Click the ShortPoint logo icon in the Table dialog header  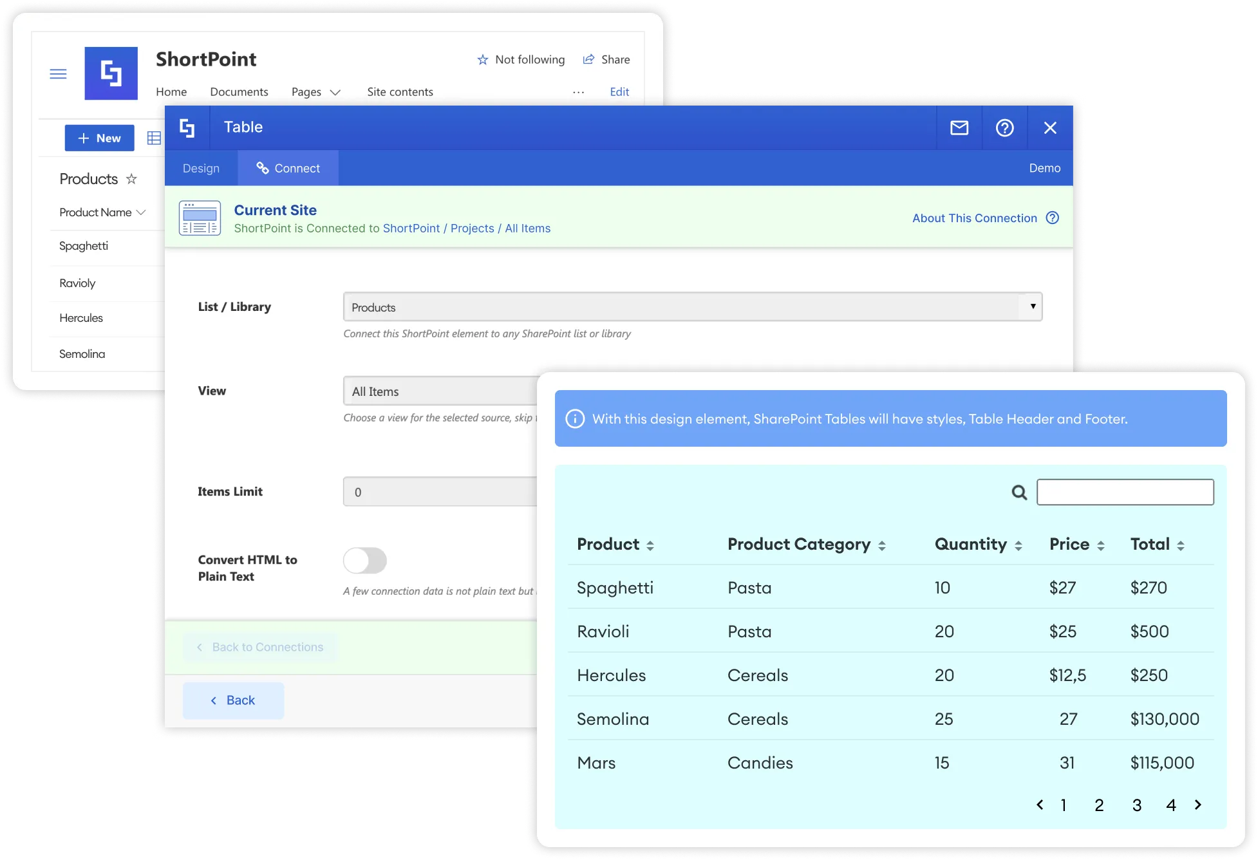187,127
